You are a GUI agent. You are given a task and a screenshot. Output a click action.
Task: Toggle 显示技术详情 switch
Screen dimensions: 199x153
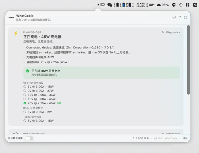(x=29, y=138)
